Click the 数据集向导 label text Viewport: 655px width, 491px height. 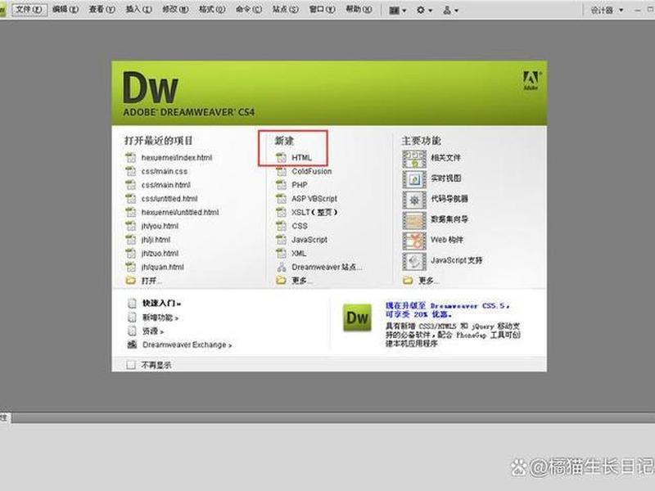449,219
